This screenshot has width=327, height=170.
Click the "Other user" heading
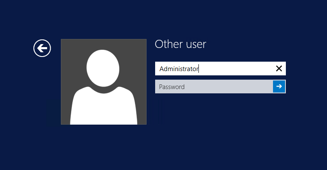click(180, 44)
